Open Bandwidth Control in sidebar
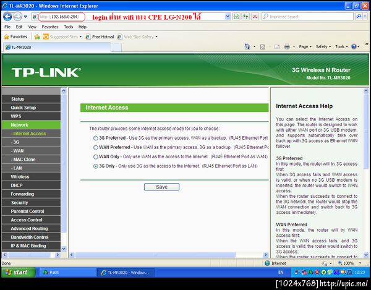The width and height of the screenshot is (371, 290). coord(31,237)
